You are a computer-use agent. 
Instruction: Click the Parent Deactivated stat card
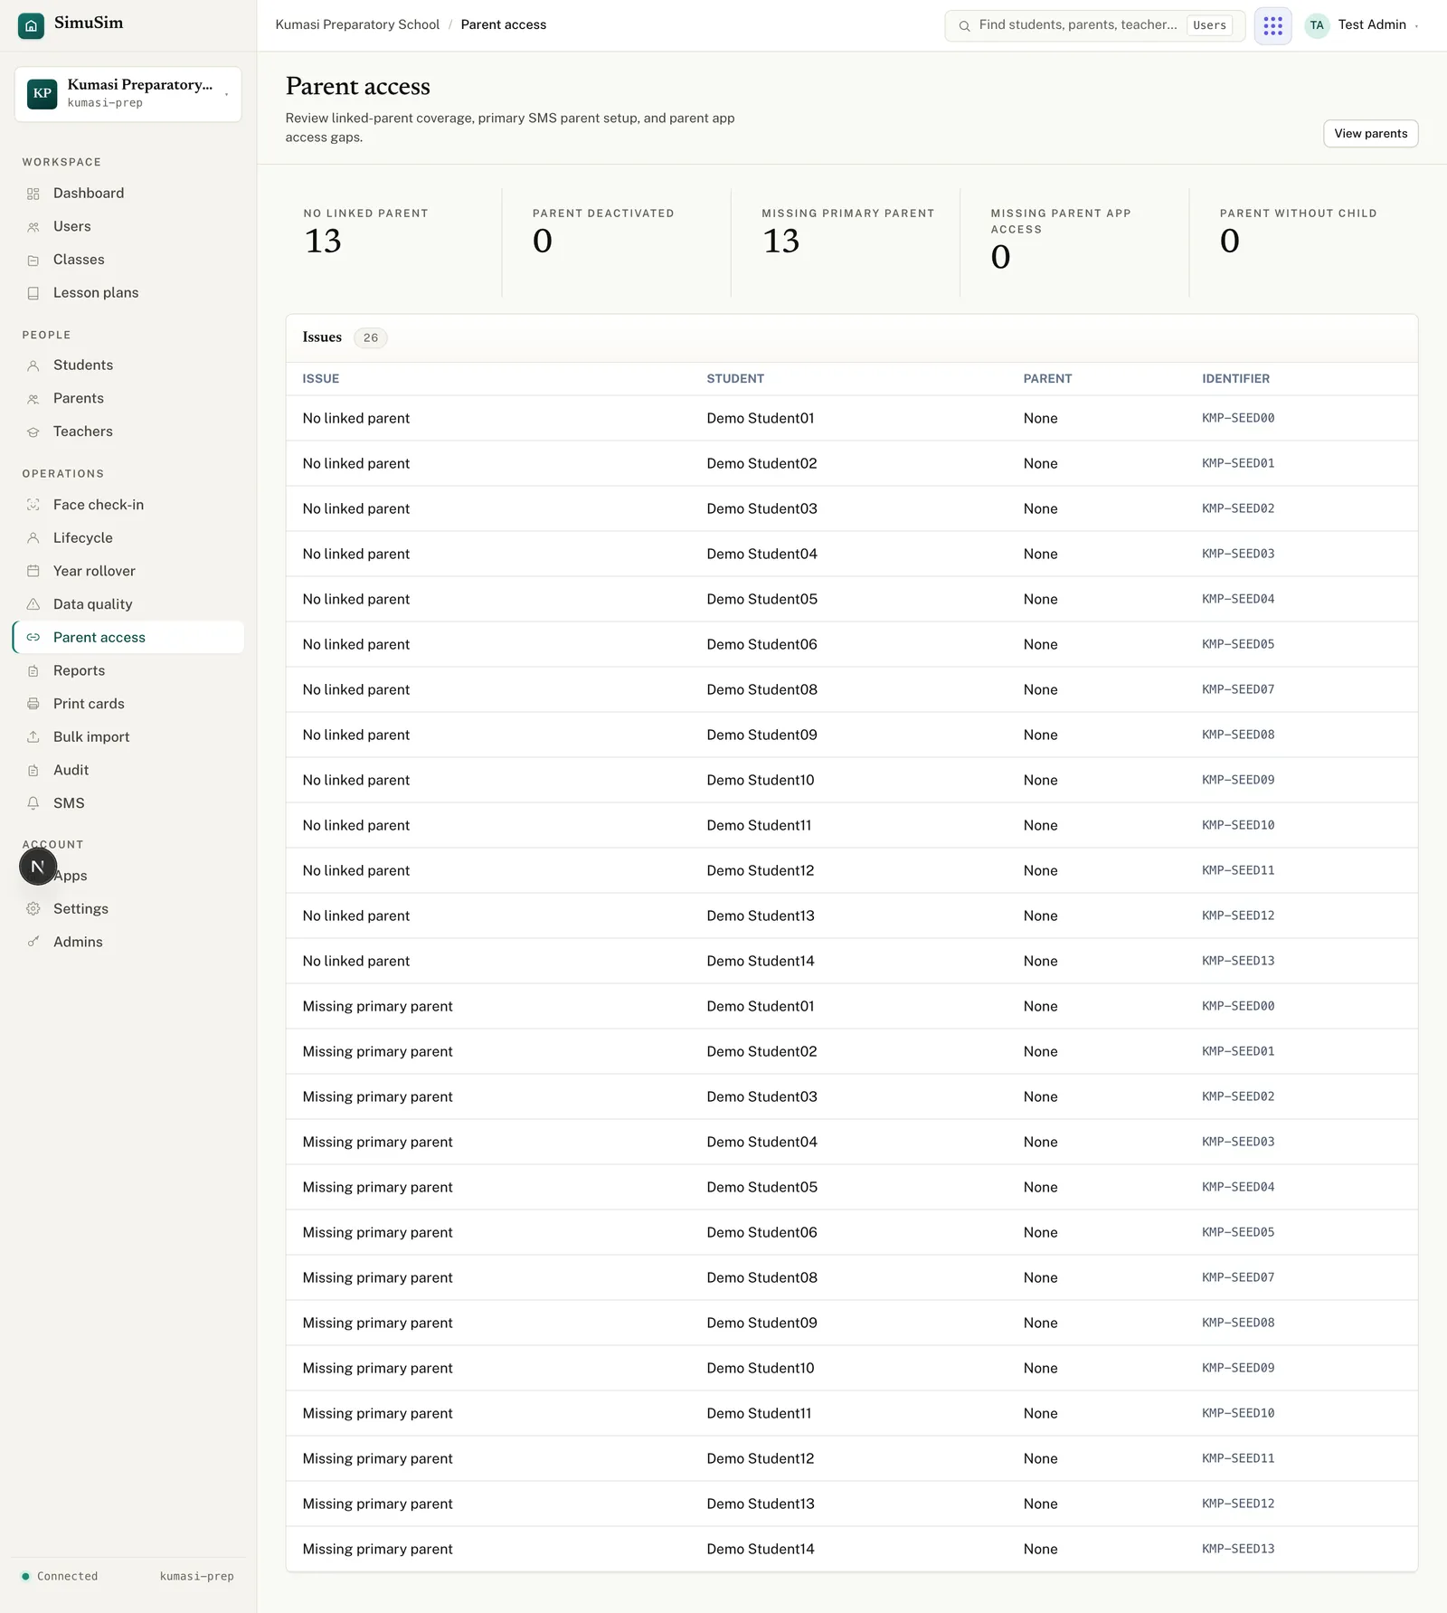click(617, 242)
